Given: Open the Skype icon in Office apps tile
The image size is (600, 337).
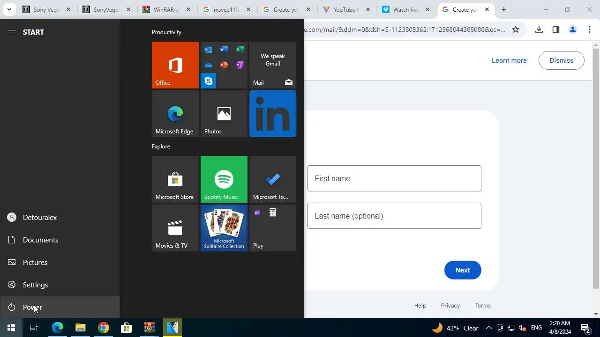Looking at the screenshot, I should pyautogui.click(x=209, y=81).
